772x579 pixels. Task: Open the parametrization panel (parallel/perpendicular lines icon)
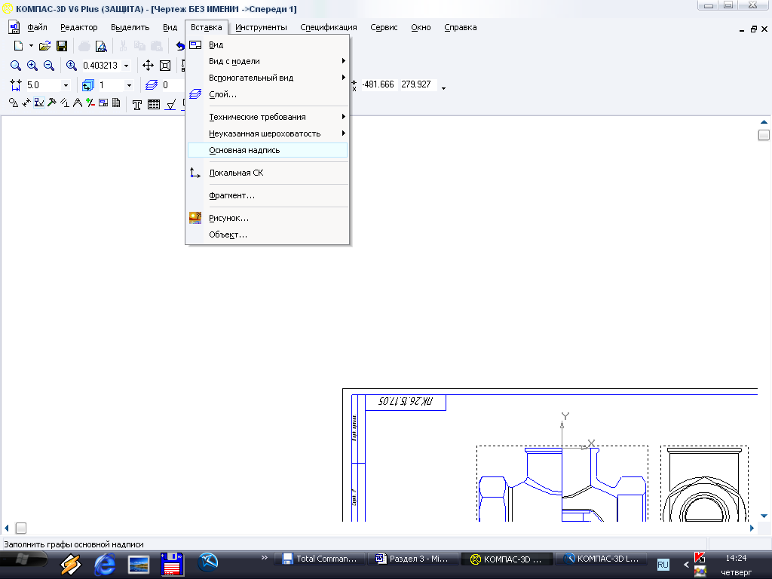(65, 103)
